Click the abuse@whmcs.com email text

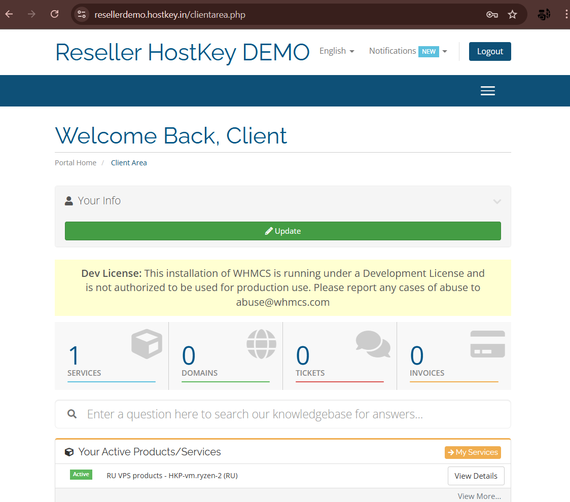(x=283, y=302)
